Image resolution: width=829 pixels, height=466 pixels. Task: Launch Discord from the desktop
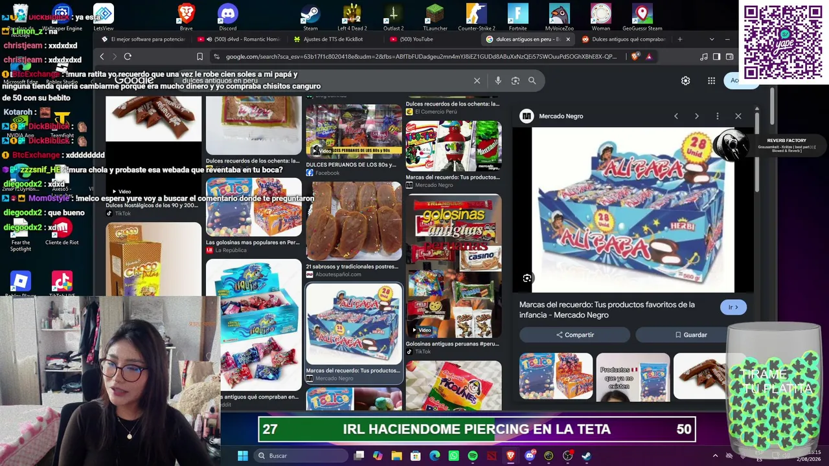228,17
